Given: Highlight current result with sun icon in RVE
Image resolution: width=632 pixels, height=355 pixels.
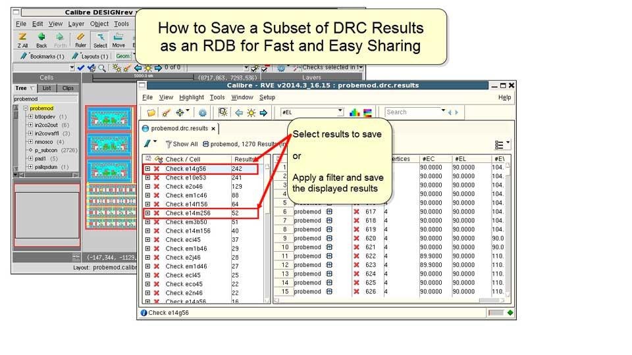Looking at the screenshot, I should click(251, 112).
